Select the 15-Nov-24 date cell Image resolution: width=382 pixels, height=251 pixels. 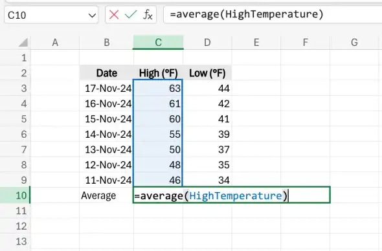pyautogui.click(x=106, y=119)
